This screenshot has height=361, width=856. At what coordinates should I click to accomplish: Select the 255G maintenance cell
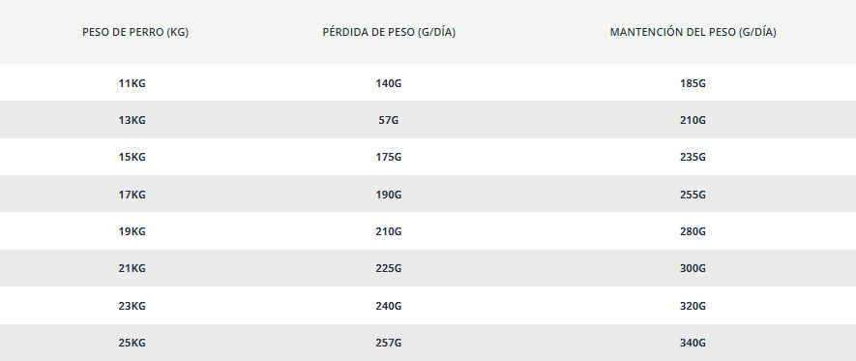693,195
